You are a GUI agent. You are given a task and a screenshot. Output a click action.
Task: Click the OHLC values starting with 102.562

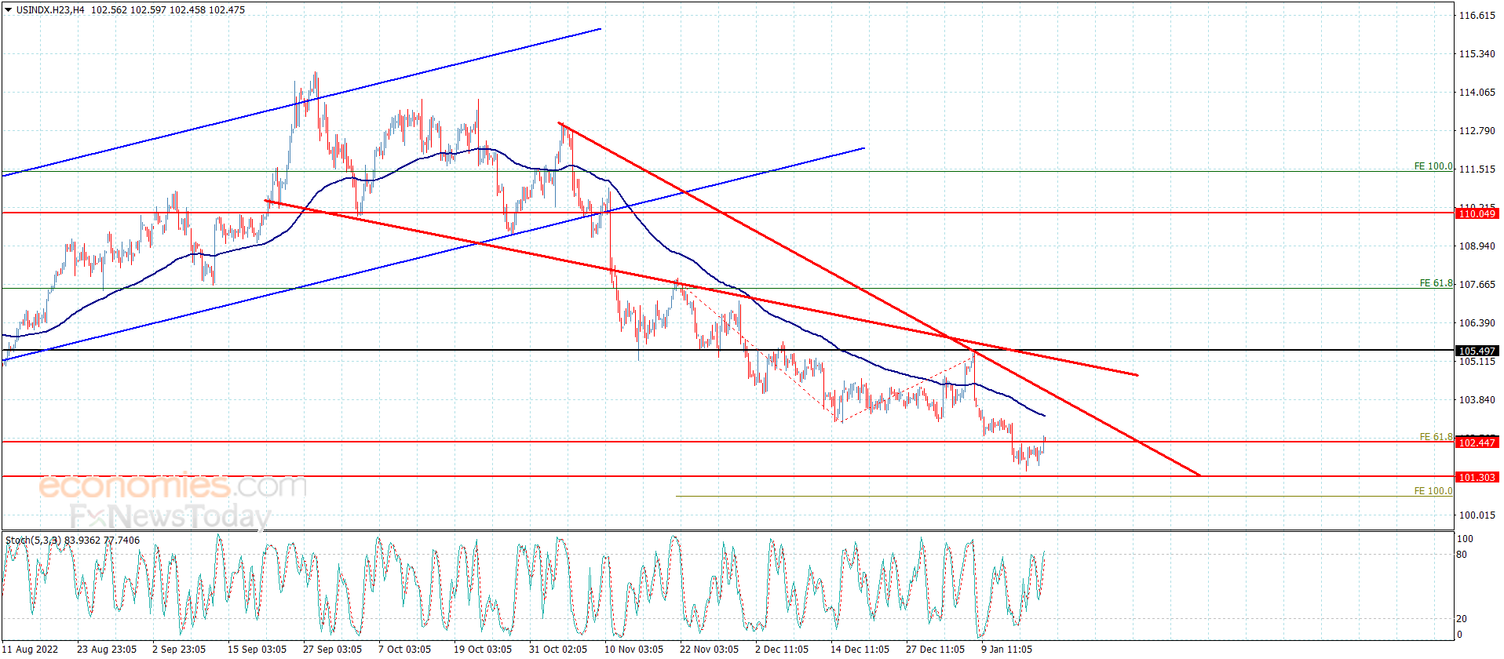click(168, 10)
